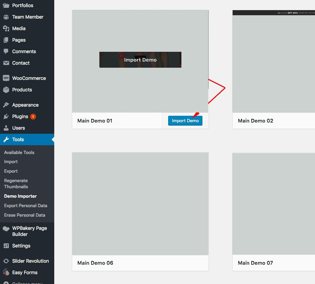Click the Import Demo overlay on preview
The image size is (315, 284).
pyautogui.click(x=140, y=60)
